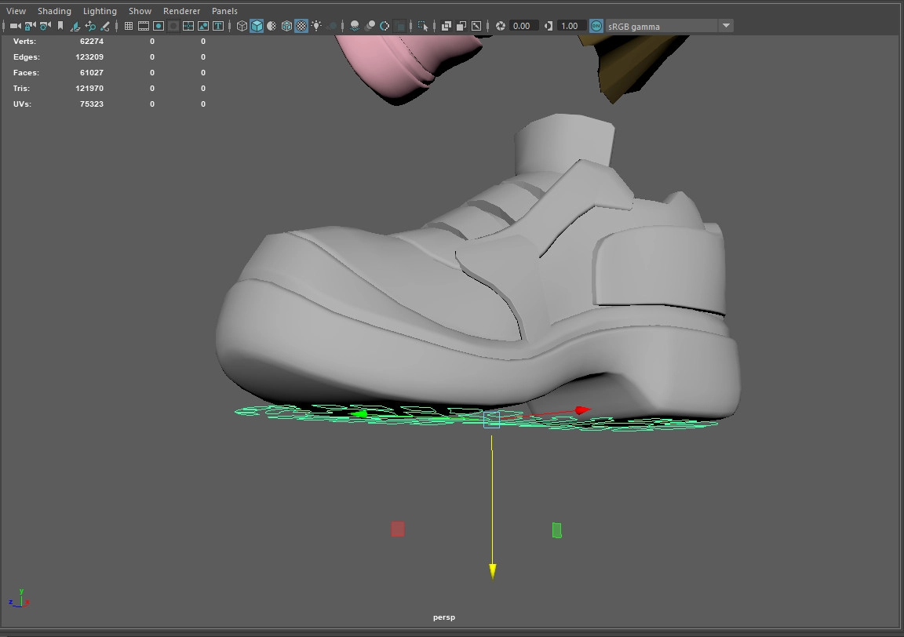
Task: Open the Shading menu
Action: point(54,11)
